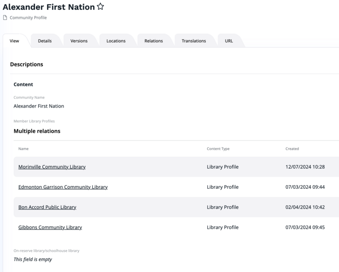Follow the Bon Accord Public Library link

pyautogui.click(x=47, y=207)
